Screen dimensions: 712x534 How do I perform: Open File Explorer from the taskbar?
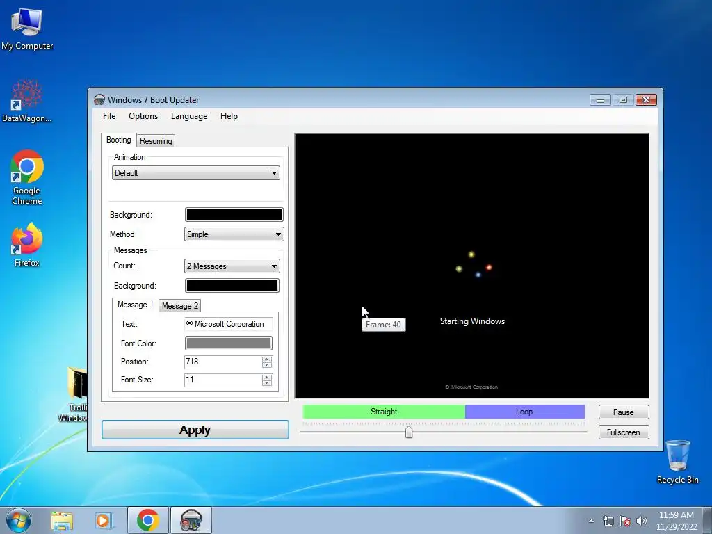click(62, 520)
